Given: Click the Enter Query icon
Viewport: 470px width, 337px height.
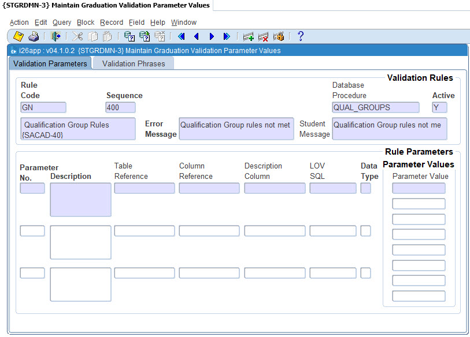Looking at the screenshot, I should (129, 36).
